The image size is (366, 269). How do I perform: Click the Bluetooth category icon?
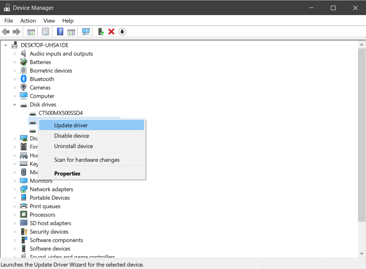click(x=24, y=79)
